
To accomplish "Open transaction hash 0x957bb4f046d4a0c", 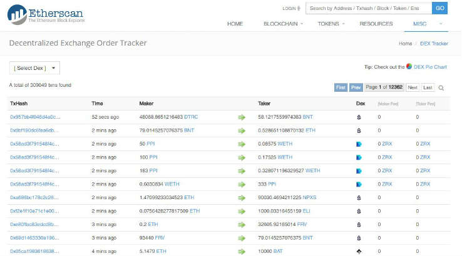I will pos(35,117).
